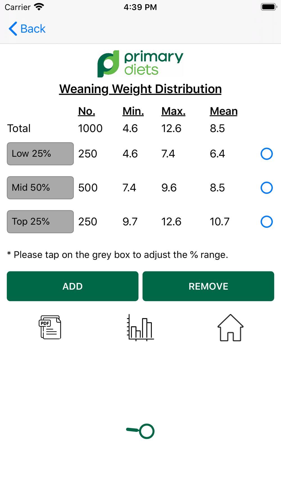Select the Top 25% row radio button
The image size is (281, 500).
[x=266, y=222]
